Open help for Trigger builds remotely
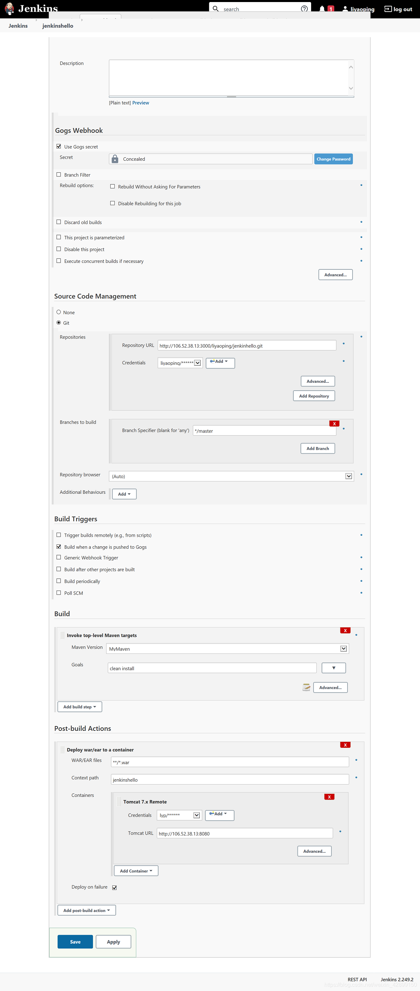 pos(361,535)
